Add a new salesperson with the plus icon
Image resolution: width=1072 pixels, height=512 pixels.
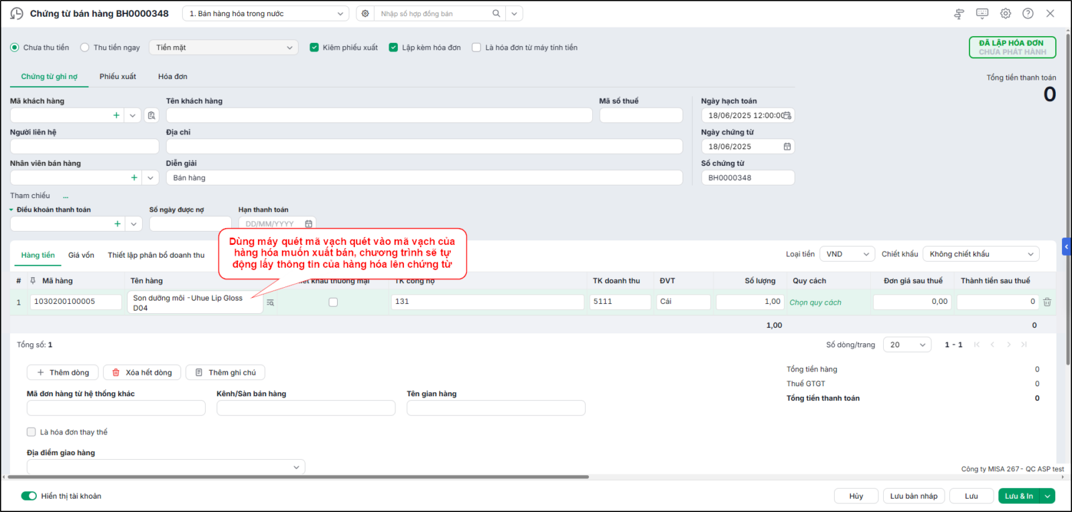[134, 177]
